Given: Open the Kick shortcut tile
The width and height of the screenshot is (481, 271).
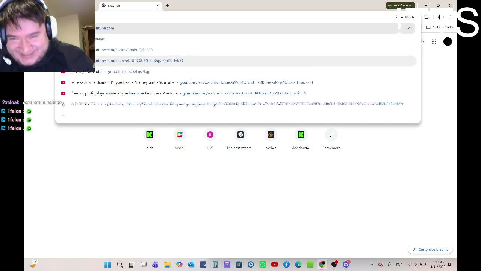Looking at the screenshot, I should [x=150, y=140].
